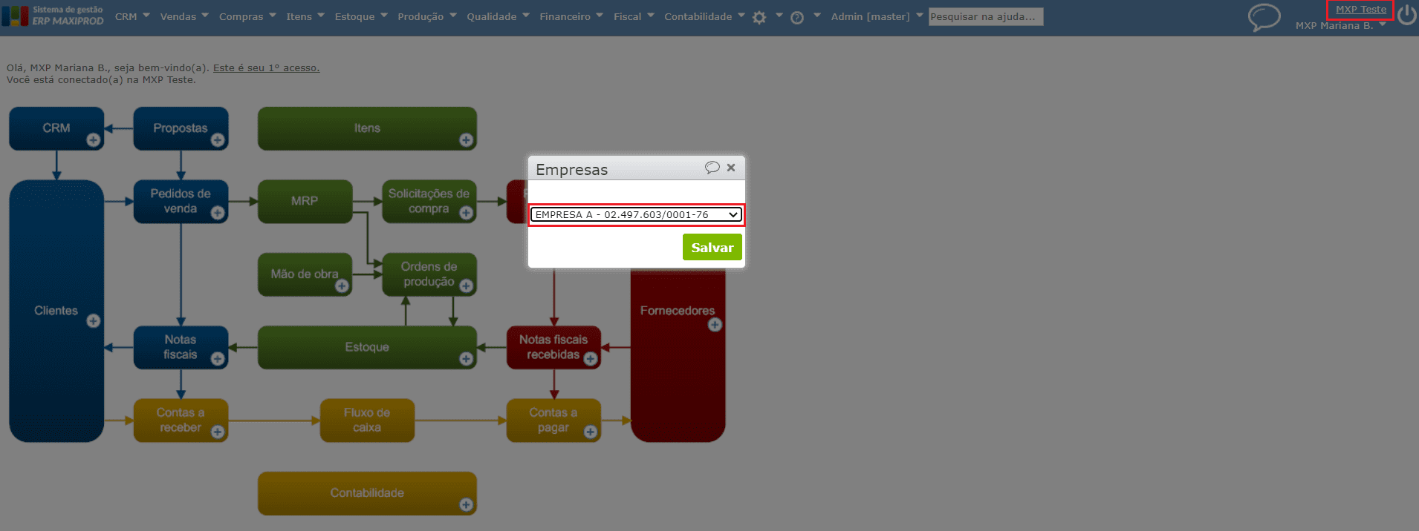This screenshot has width=1419, height=531.
Task: Close the Empresas dialog
Action: [x=731, y=168]
